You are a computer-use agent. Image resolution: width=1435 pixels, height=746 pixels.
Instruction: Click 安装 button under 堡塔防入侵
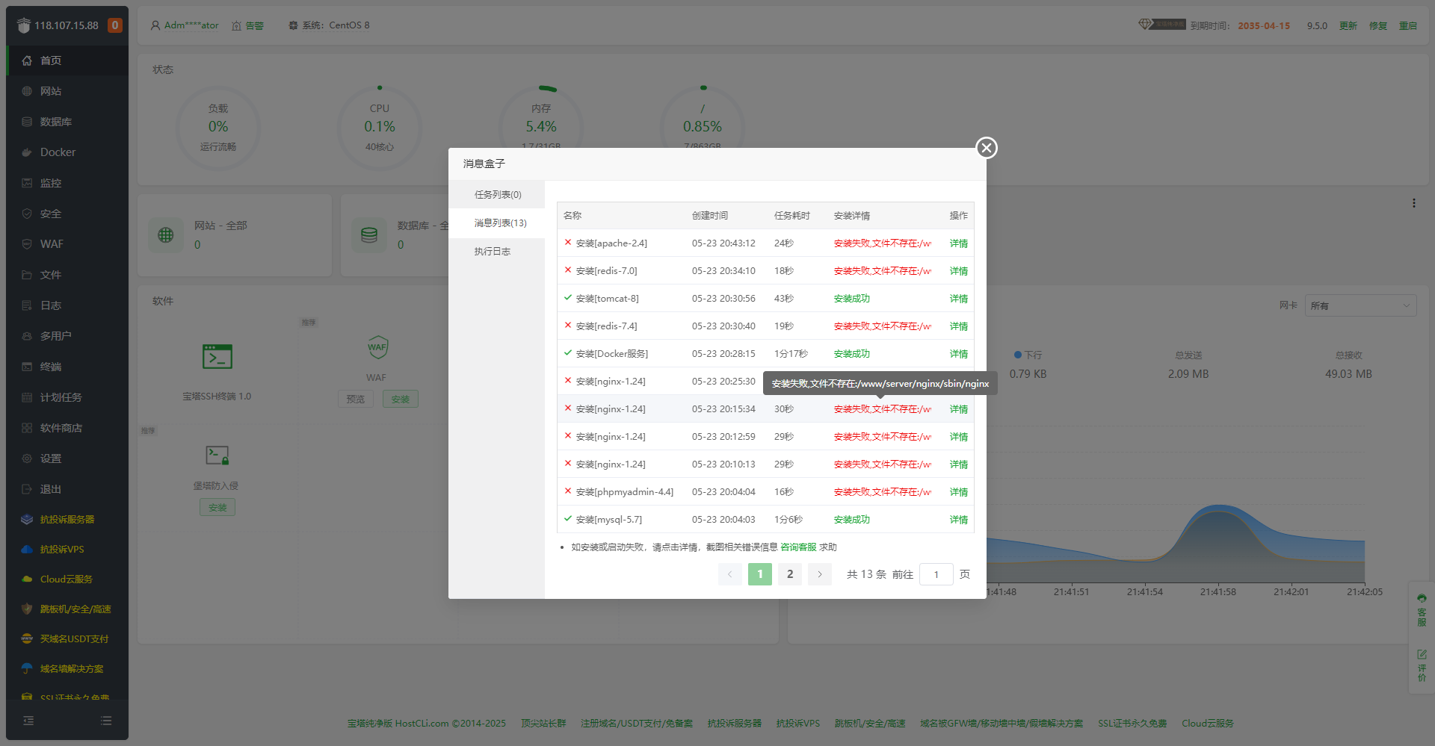[217, 508]
